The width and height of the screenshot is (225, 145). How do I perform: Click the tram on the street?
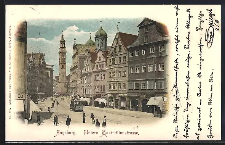pos(77,105)
